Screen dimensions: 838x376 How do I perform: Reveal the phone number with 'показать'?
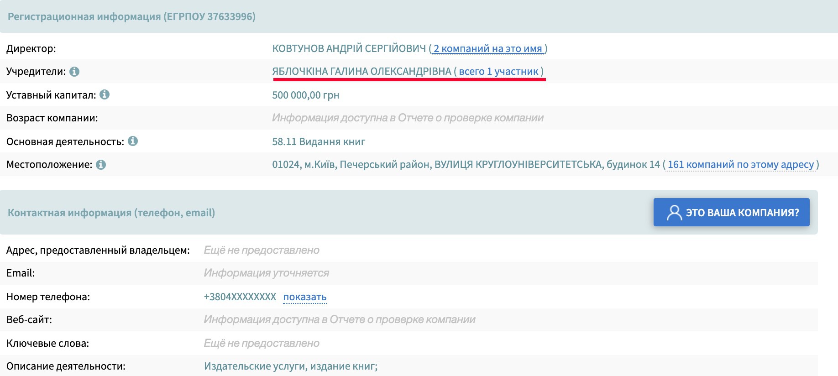tap(304, 297)
